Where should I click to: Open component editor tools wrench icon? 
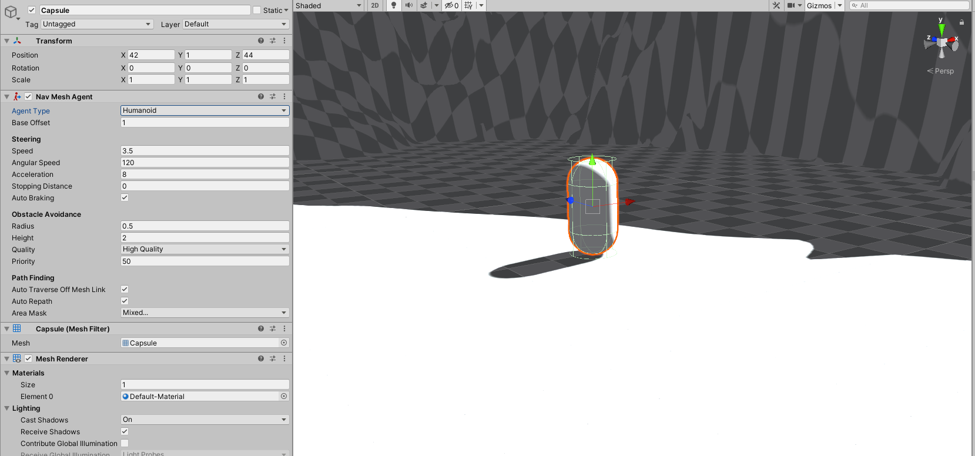(x=776, y=5)
